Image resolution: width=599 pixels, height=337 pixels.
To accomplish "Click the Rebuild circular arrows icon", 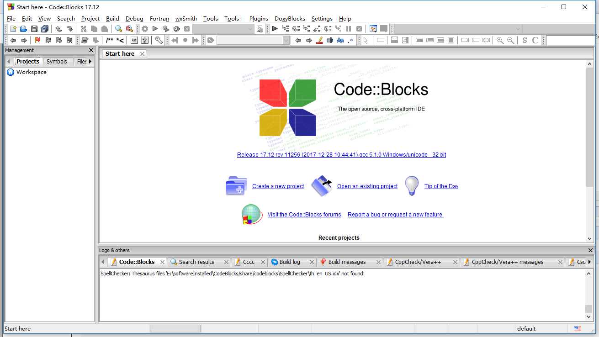I will click(176, 29).
